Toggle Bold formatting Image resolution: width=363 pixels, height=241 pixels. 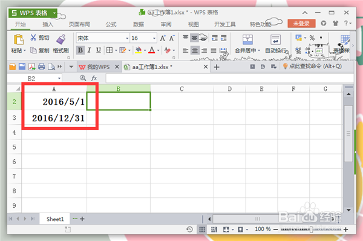tap(80, 50)
